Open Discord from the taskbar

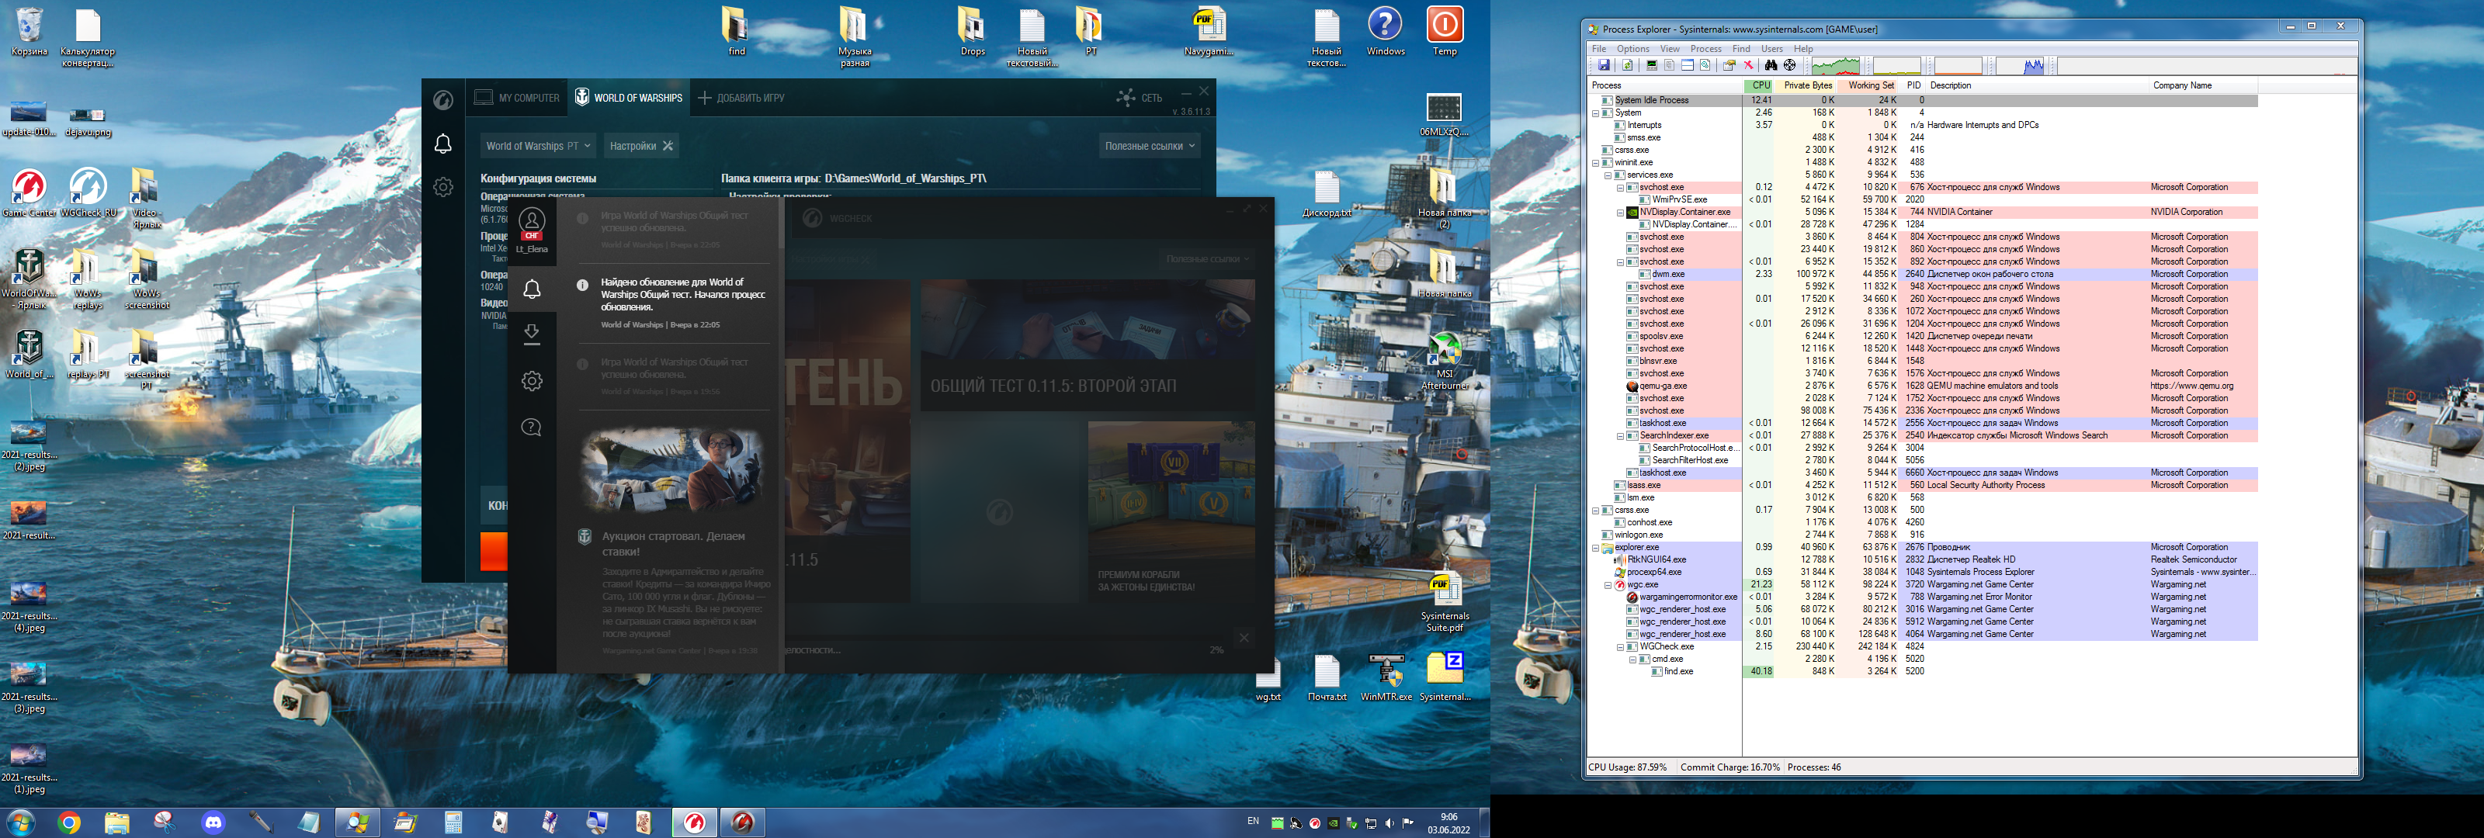click(x=213, y=822)
